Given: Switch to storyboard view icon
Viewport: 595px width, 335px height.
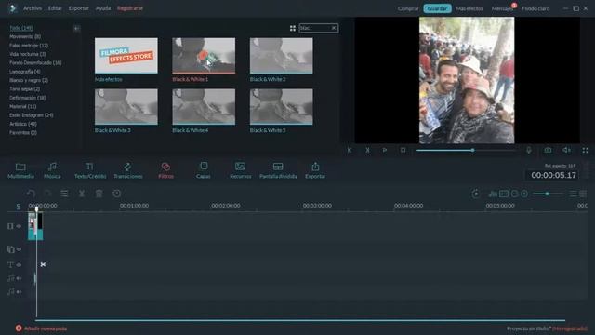Looking at the screenshot, I should click(x=583, y=194).
